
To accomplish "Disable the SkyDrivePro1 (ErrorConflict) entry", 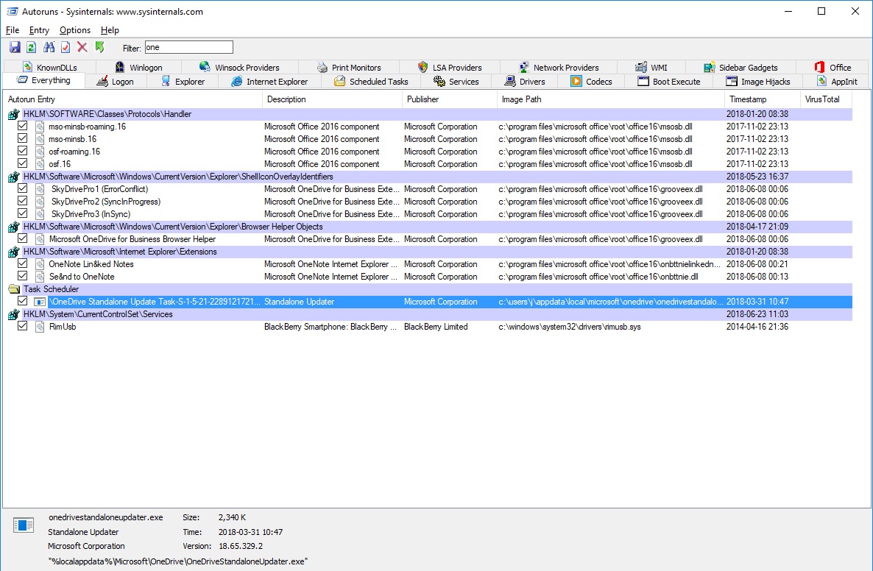I will coord(22,188).
